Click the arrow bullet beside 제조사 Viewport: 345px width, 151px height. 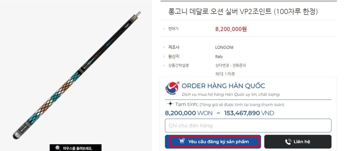[x=164, y=47]
